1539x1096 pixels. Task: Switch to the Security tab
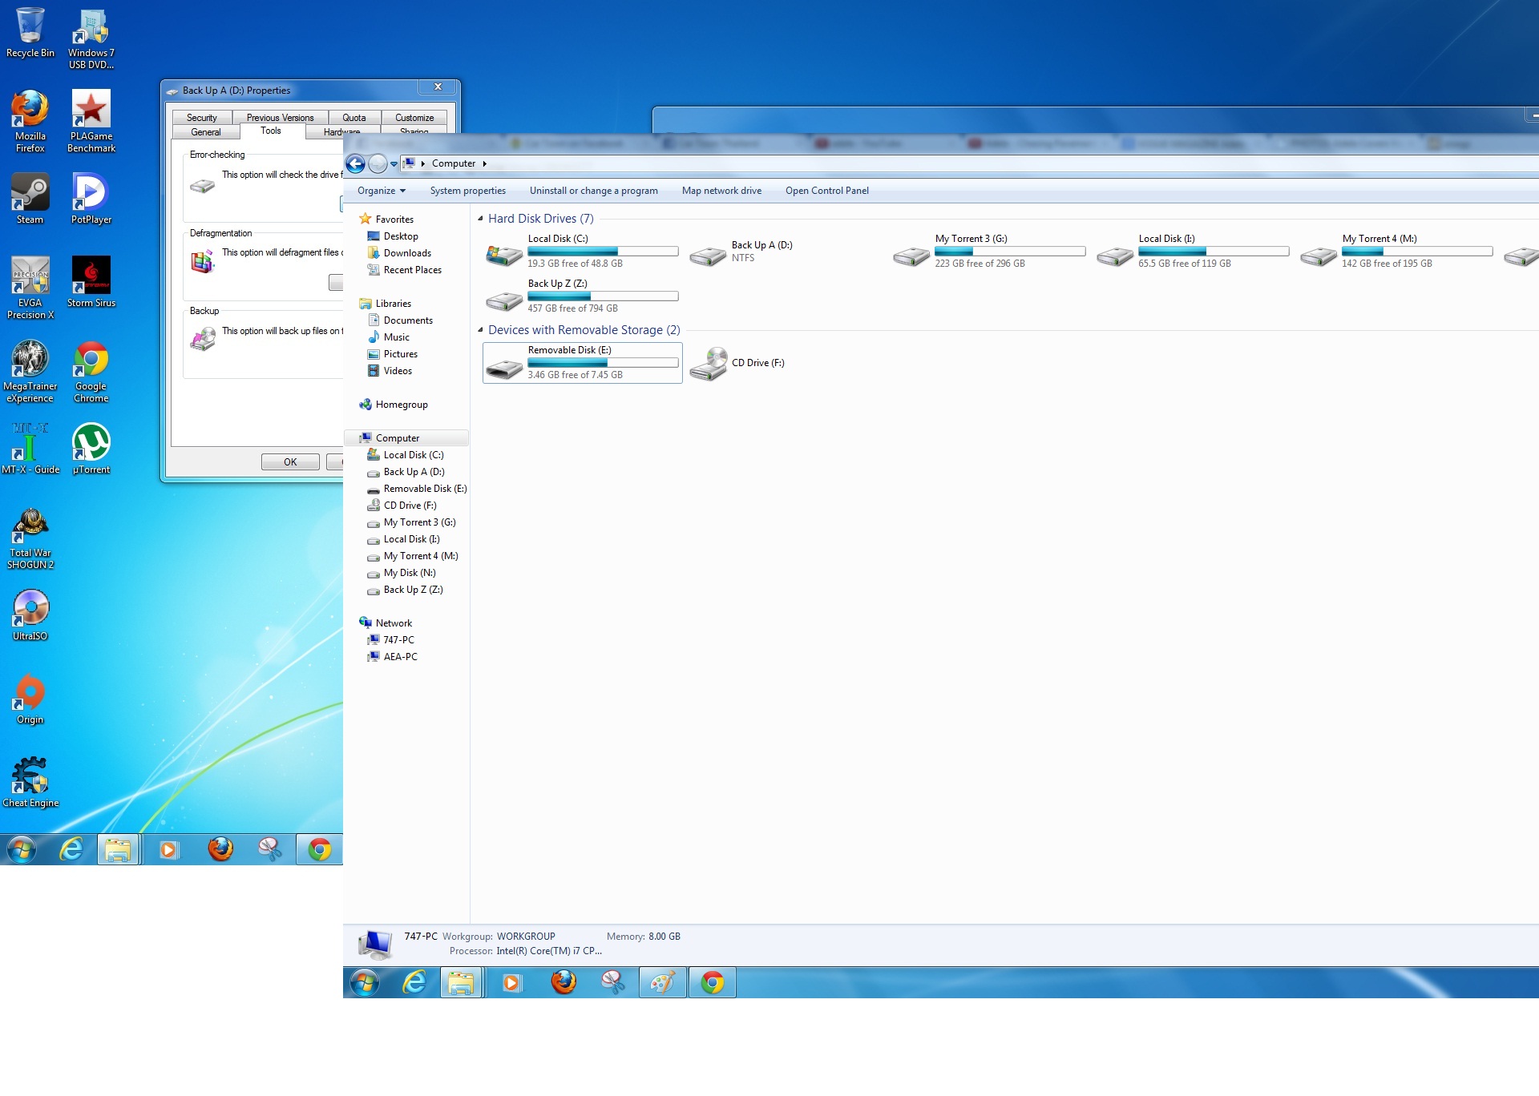[202, 118]
